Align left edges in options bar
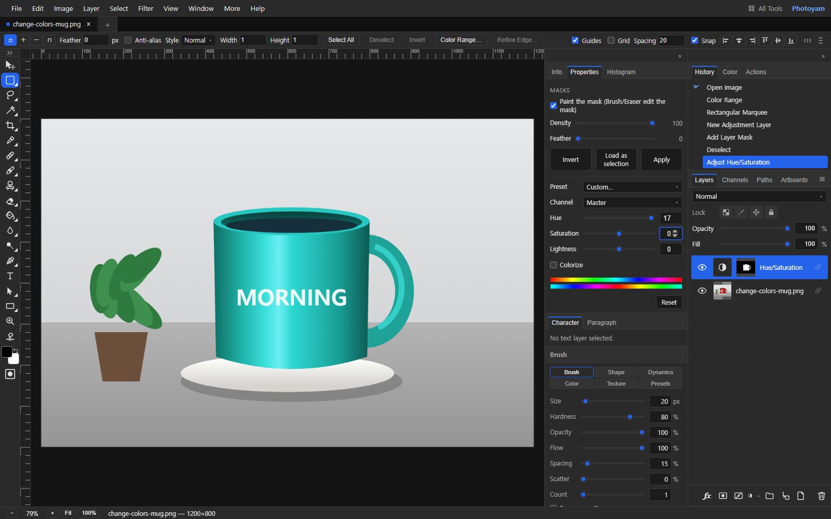This screenshot has height=519, width=831. [726, 40]
